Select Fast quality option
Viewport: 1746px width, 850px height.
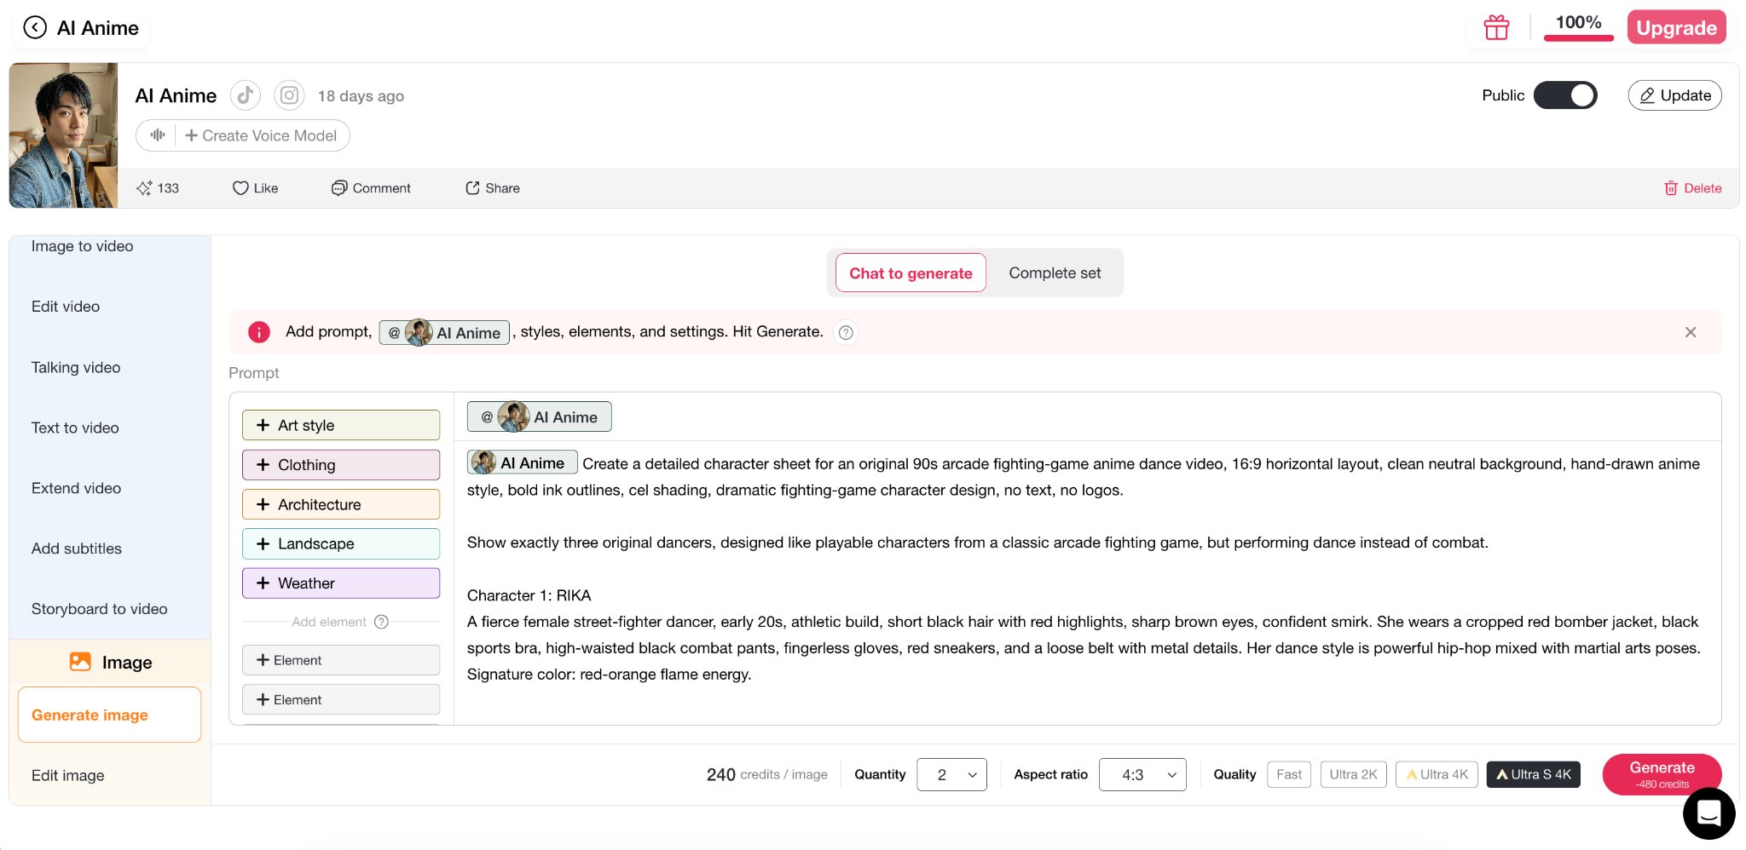(1289, 774)
